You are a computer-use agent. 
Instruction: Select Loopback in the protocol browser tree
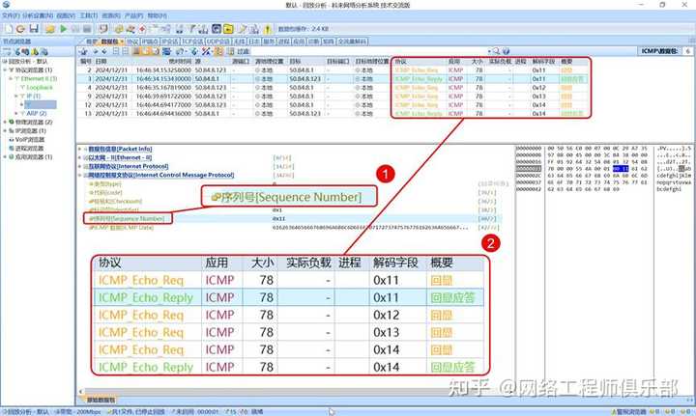[x=46, y=87]
